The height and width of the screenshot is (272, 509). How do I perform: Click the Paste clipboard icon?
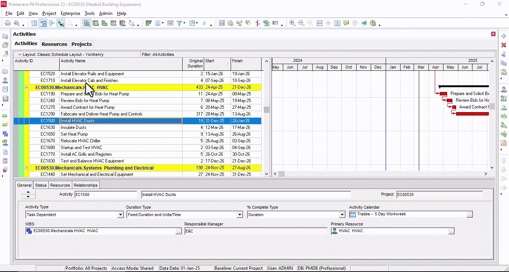tap(504, 72)
